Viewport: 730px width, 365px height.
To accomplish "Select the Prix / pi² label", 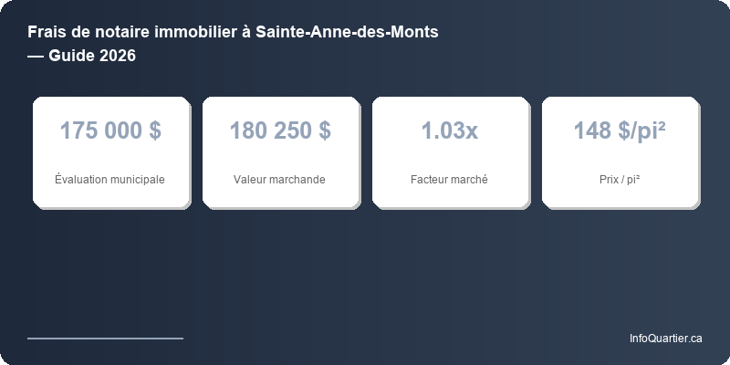I will [619, 180].
